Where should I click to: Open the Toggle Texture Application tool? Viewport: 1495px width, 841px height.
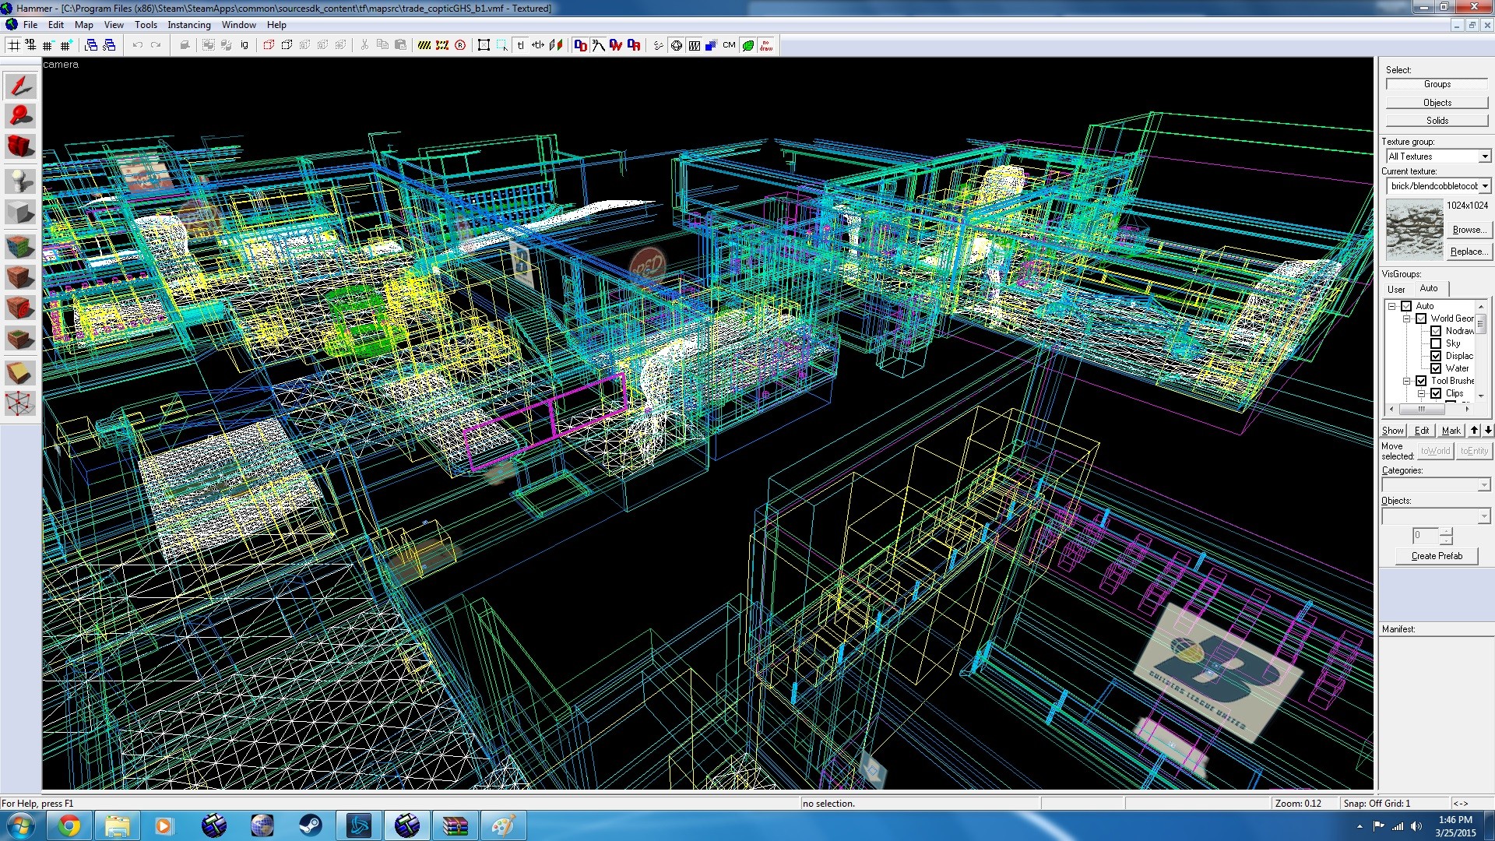tap(20, 248)
